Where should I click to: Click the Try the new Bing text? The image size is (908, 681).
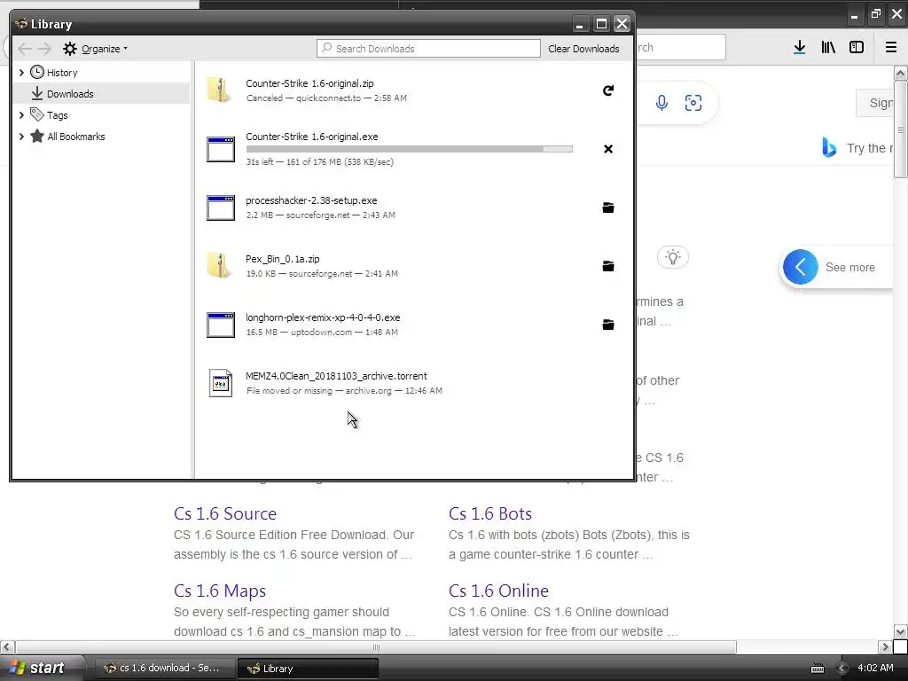click(870, 148)
